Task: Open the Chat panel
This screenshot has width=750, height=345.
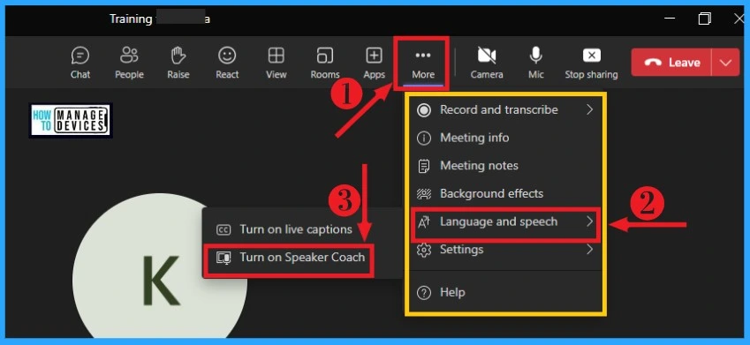Action: pos(80,63)
